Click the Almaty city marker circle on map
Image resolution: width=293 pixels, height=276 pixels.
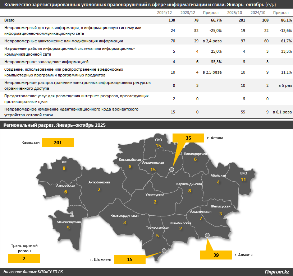[207, 235]
